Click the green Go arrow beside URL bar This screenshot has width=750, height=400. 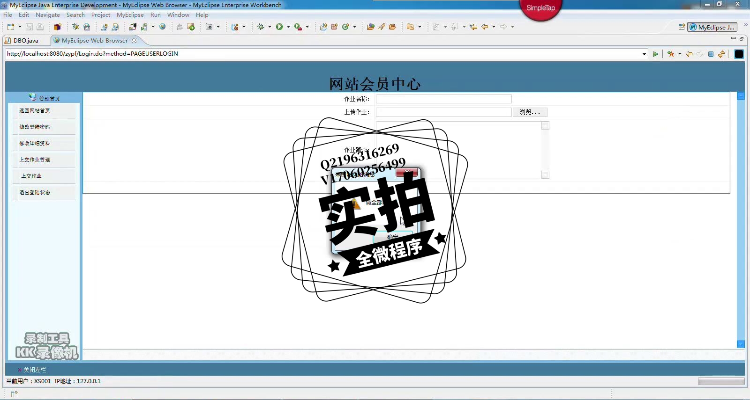point(655,54)
